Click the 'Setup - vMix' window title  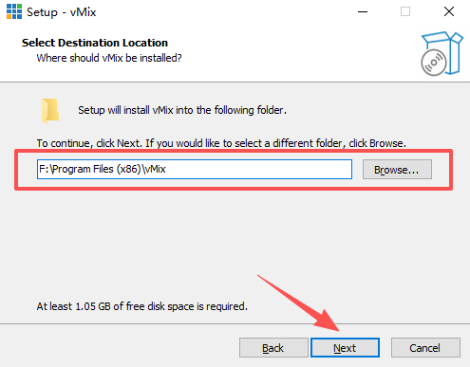pyautogui.click(x=62, y=12)
